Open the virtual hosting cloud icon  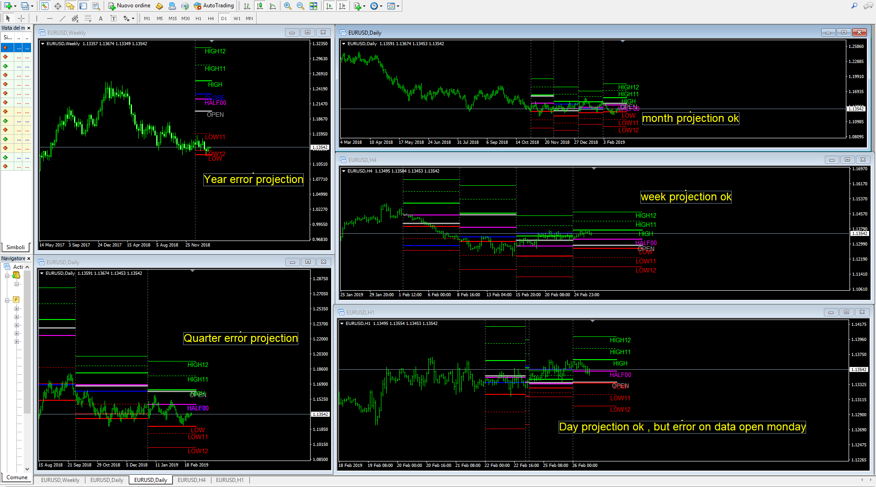(172, 6)
